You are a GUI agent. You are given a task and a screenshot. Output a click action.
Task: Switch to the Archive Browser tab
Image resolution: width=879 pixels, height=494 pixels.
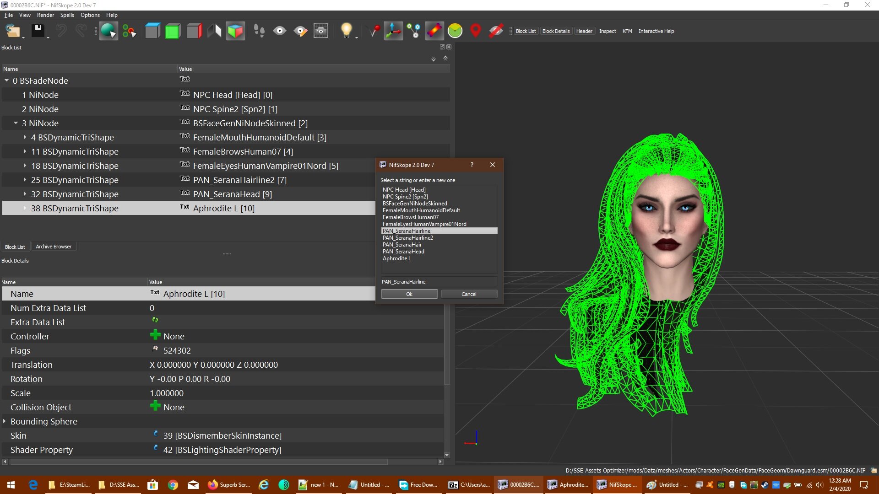pyautogui.click(x=54, y=247)
